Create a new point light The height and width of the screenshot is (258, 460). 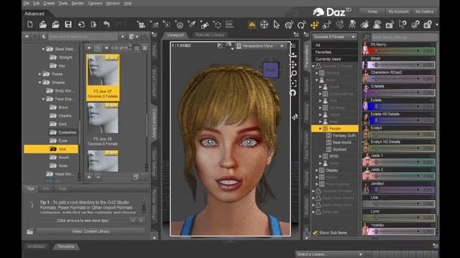click(x=167, y=25)
